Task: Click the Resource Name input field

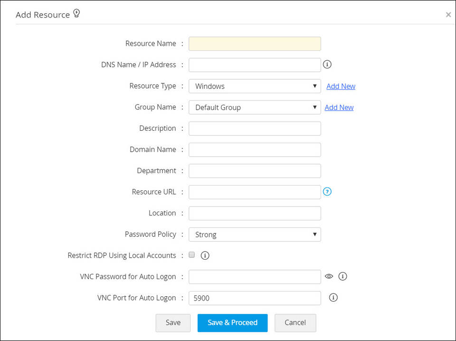Action: [x=255, y=43]
